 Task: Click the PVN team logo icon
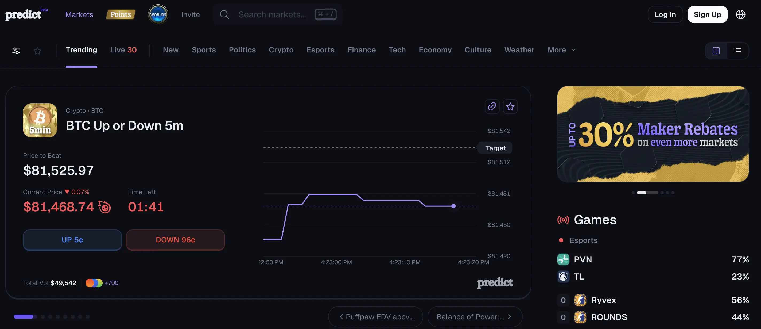coord(563,259)
